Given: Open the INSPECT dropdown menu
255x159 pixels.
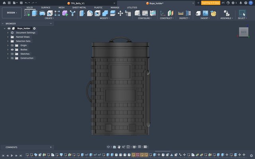Looking at the screenshot, I should pos(184,18).
